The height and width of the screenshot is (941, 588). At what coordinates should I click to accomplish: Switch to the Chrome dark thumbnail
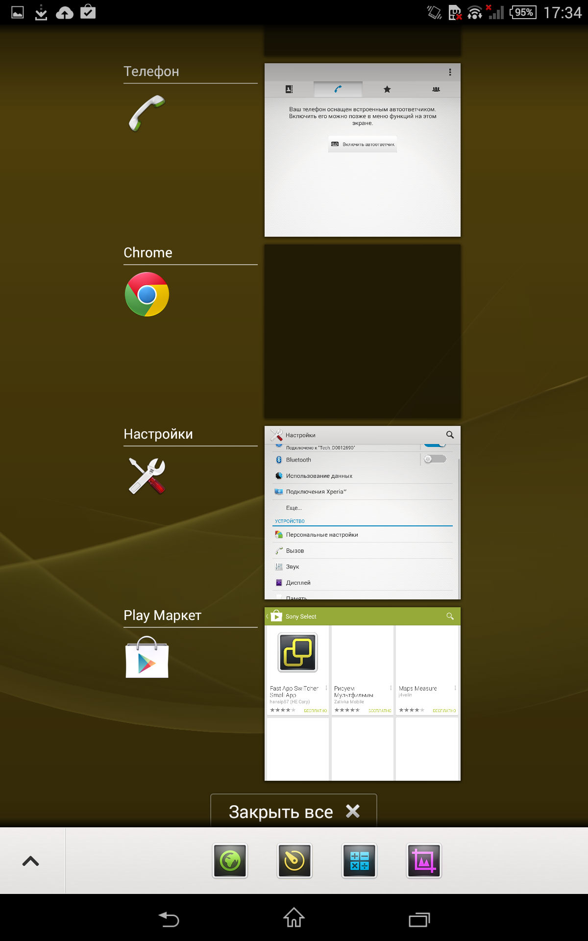click(362, 331)
